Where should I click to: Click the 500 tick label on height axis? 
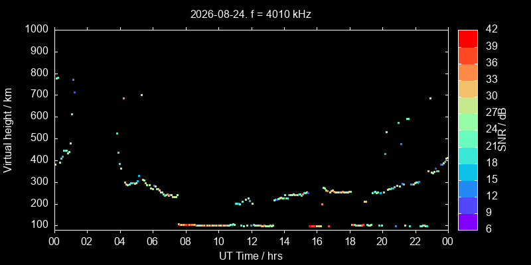tap(40, 138)
